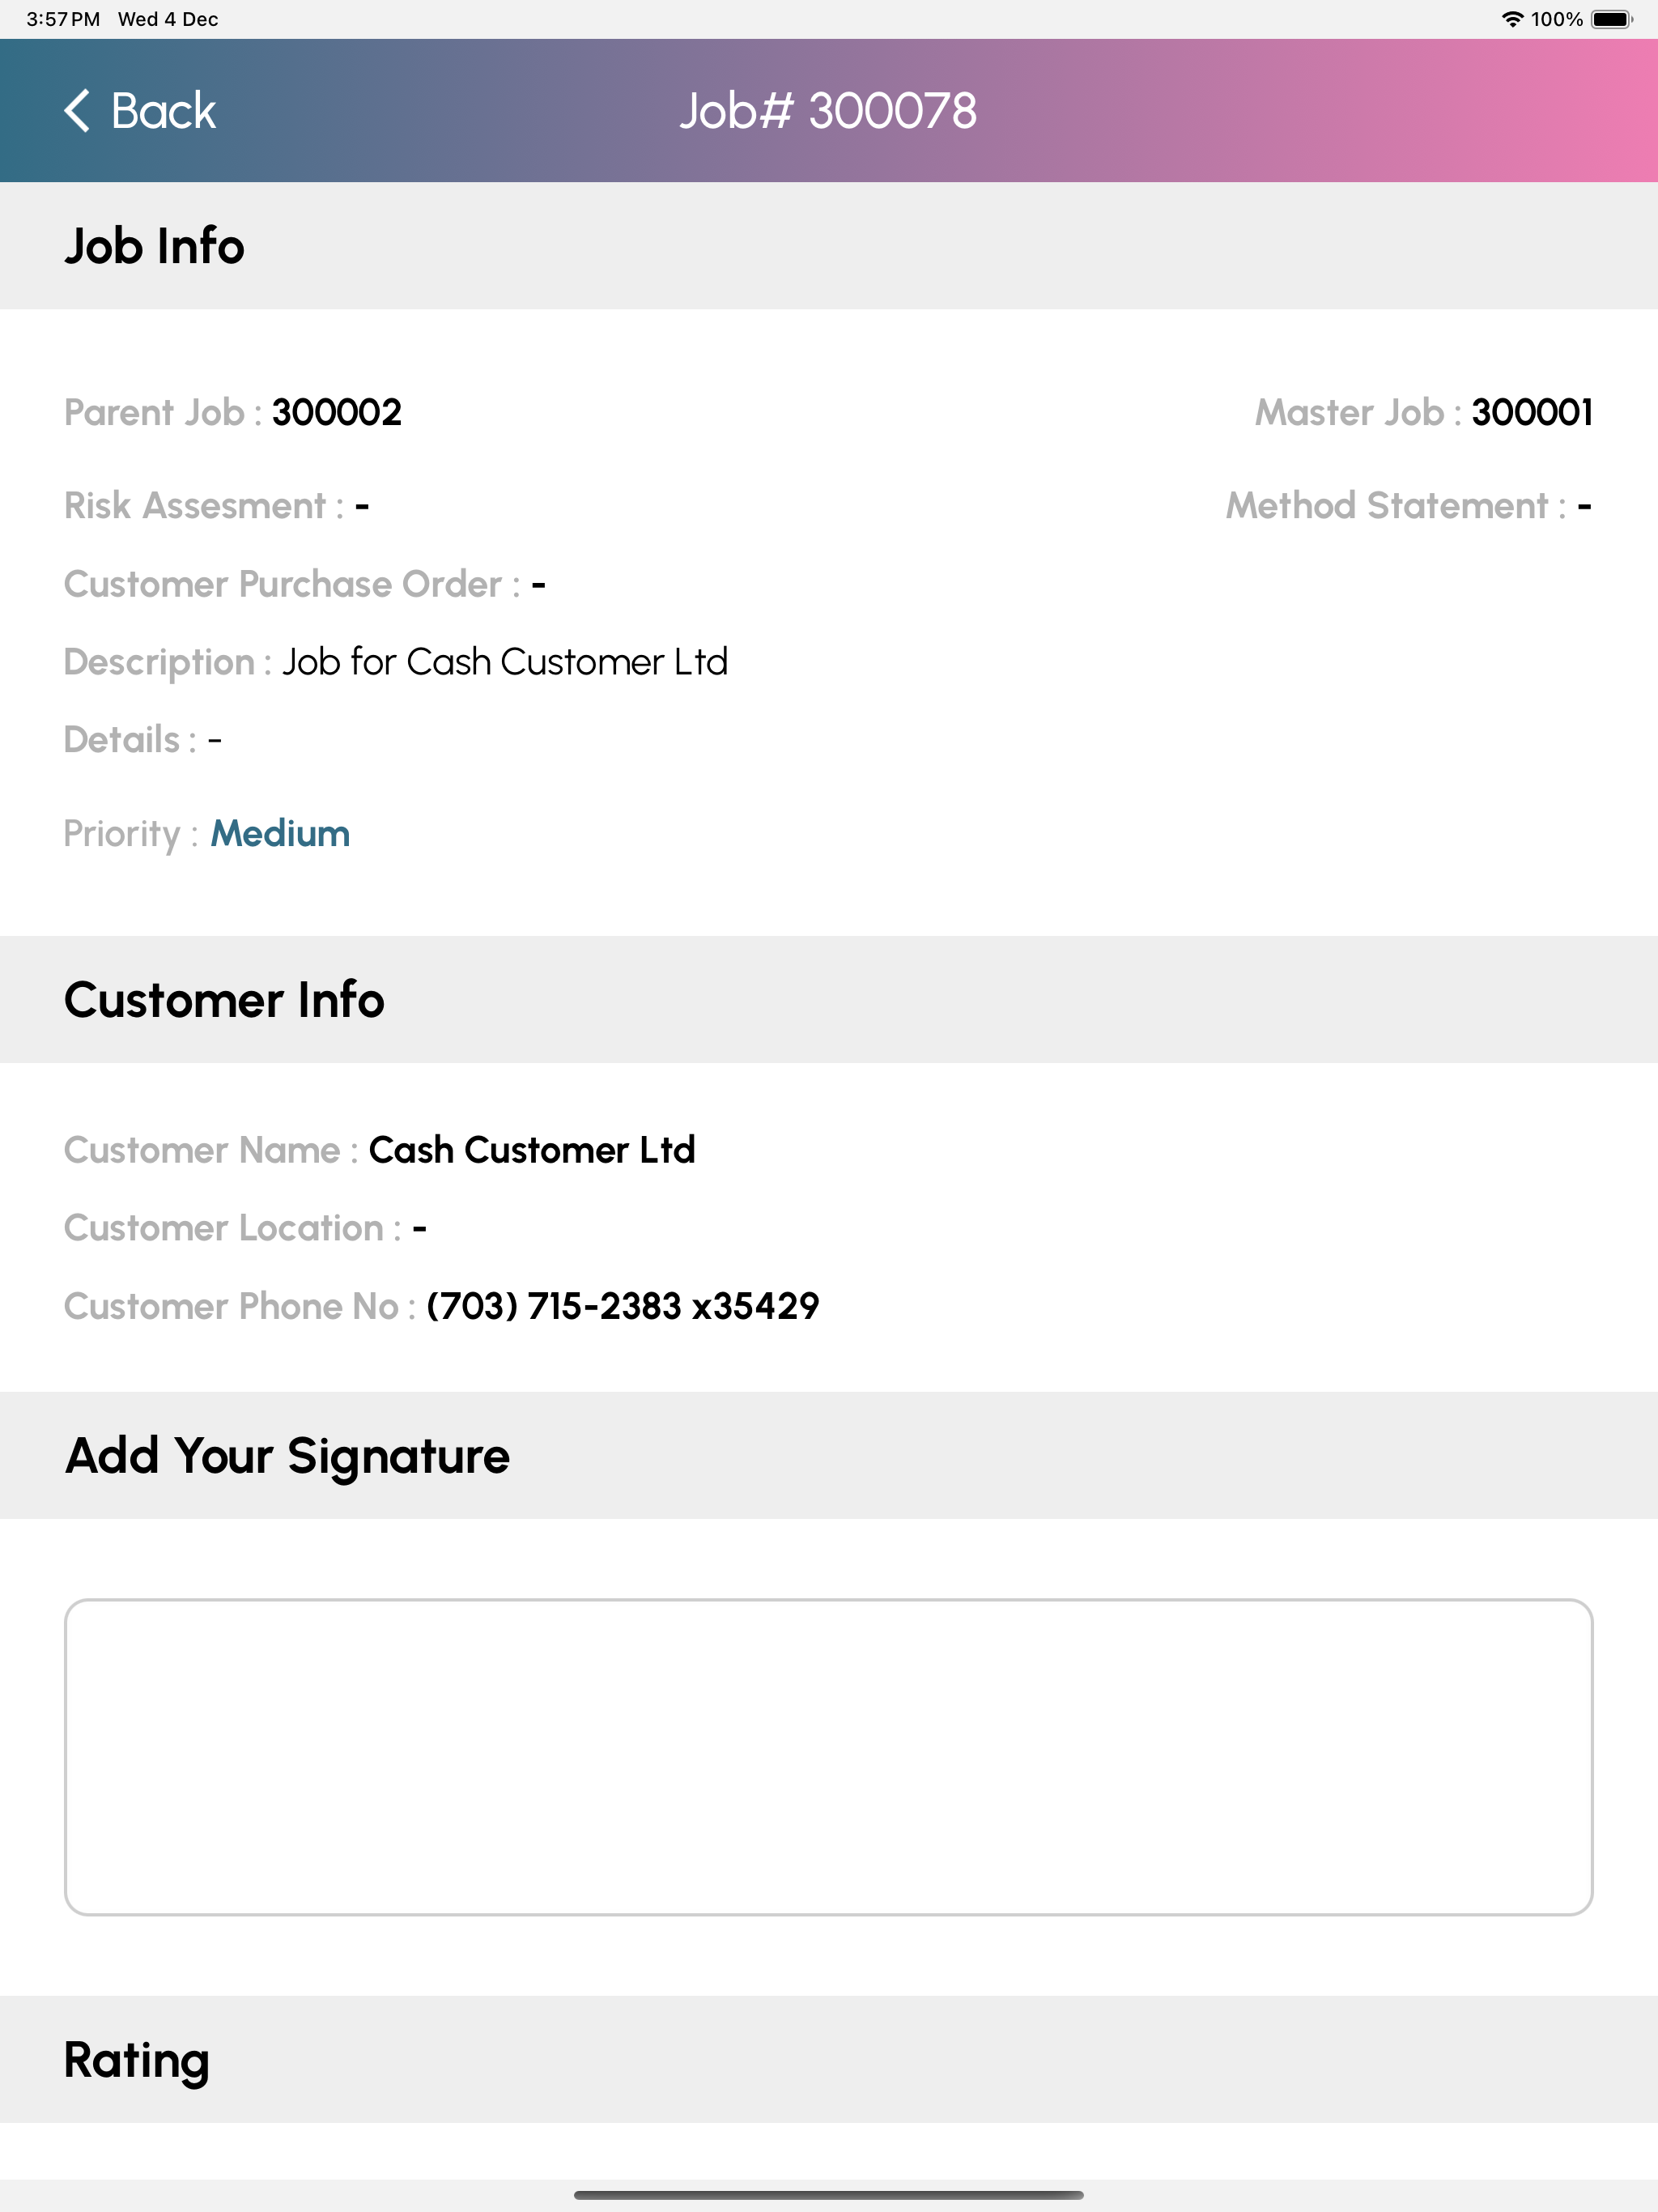
Task: Tap the Method Statement field
Action: (x=1409, y=506)
